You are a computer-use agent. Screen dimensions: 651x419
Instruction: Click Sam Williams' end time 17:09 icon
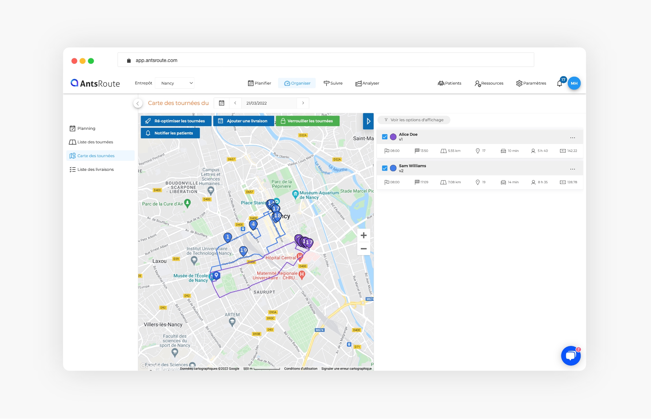point(417,182)
